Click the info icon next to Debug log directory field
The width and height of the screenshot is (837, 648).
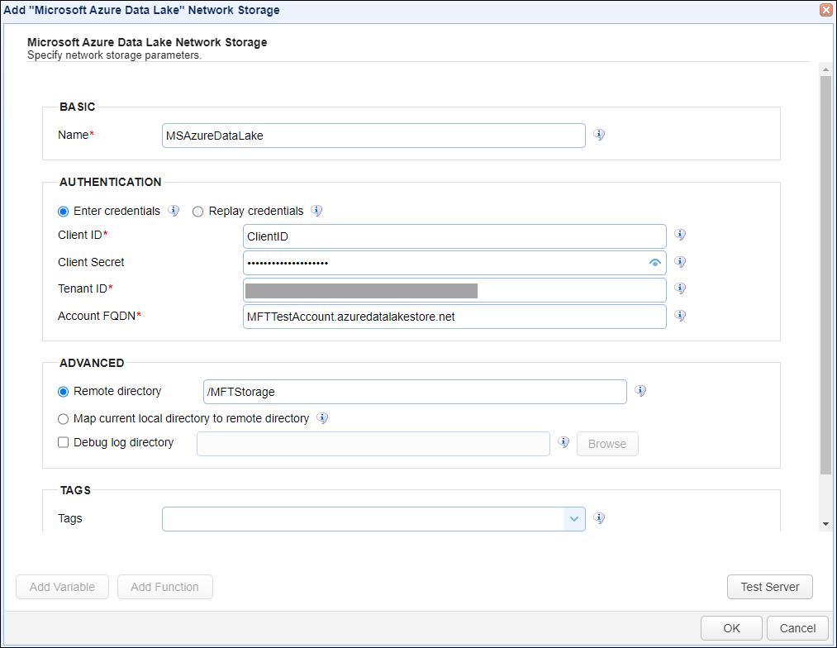pyautogui.click(x=564, y=442)
